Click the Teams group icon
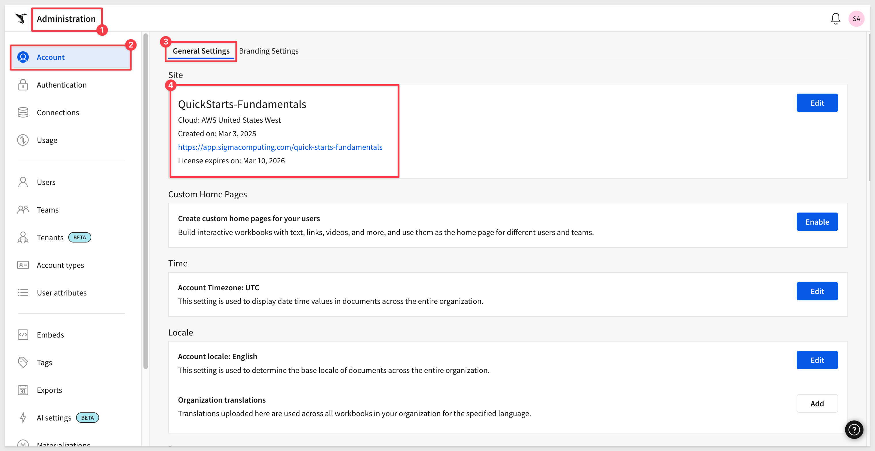 (23, 210)
